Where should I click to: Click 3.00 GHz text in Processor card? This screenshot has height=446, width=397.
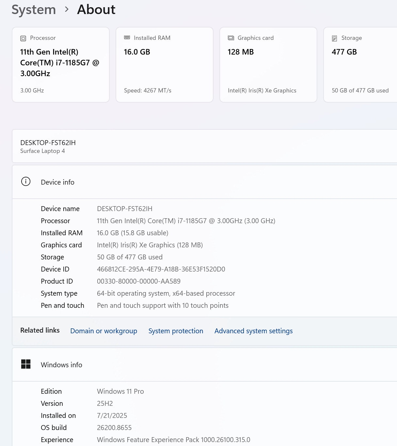32,91
